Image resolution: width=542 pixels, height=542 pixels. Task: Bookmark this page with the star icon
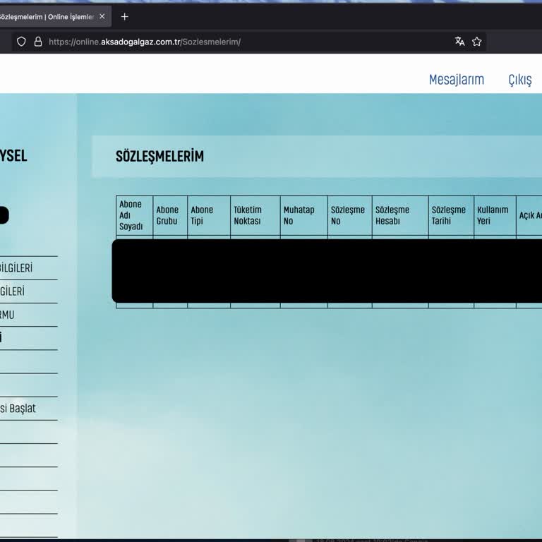tap(476, 42)
